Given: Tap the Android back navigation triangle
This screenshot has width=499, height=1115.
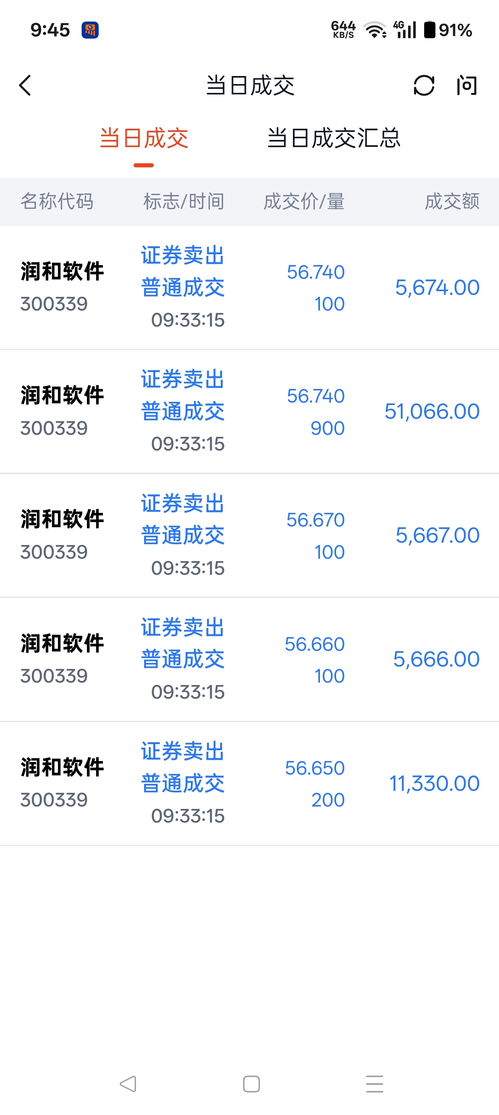Looking at the screenshot, I should pos(128,1084).
